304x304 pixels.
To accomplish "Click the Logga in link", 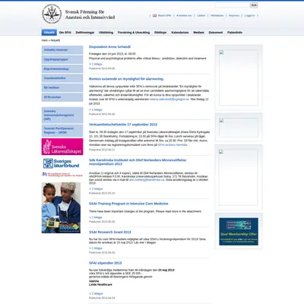I will (249, 16).
